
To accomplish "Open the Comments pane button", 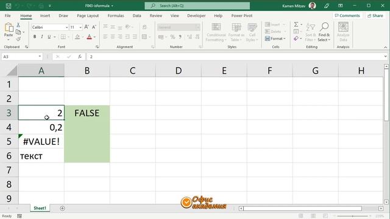I will coord(347,15).
